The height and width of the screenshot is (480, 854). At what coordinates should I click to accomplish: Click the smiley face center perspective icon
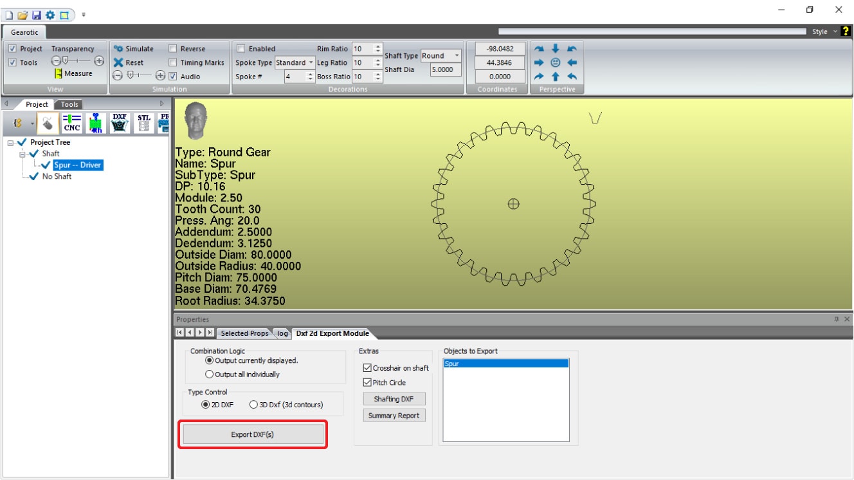pos(556,62)
